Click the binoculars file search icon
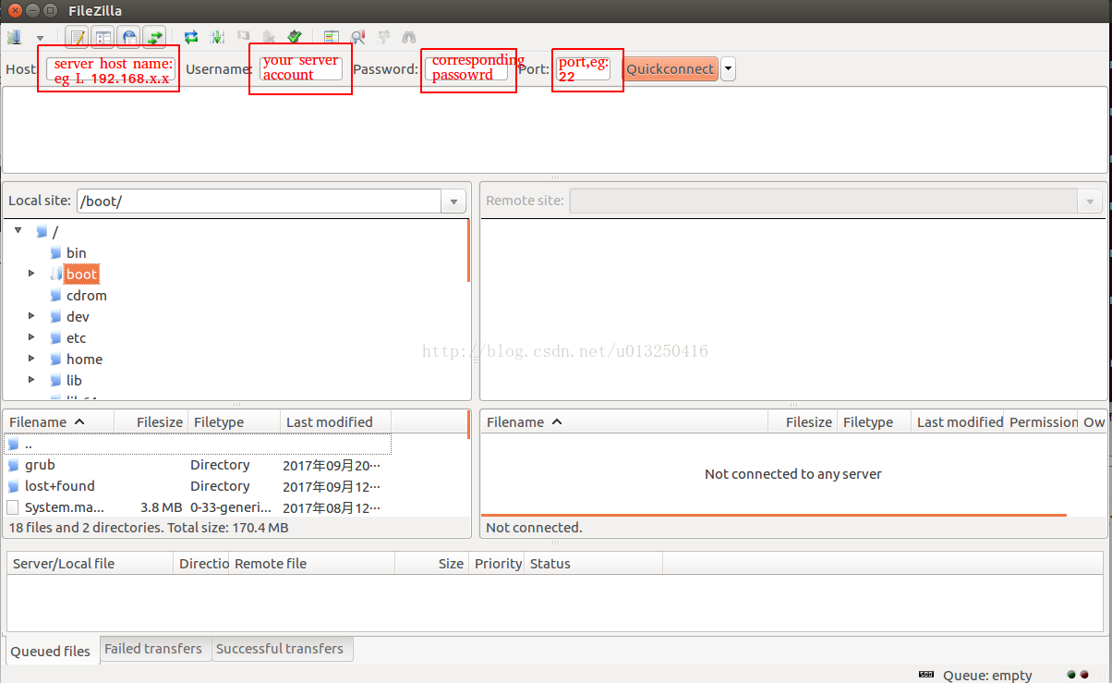 pyautogui.click(x=408, y=38)
